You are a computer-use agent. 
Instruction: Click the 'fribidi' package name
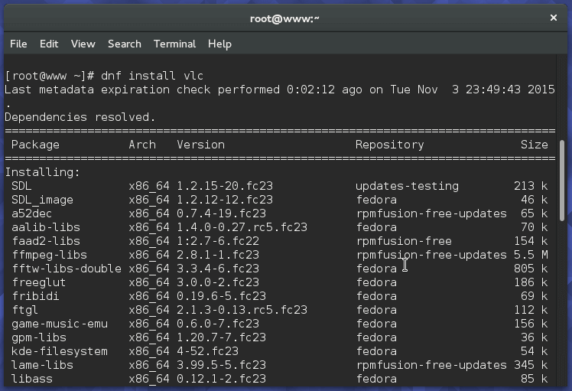pyautogui.click(x=35, y=296)
